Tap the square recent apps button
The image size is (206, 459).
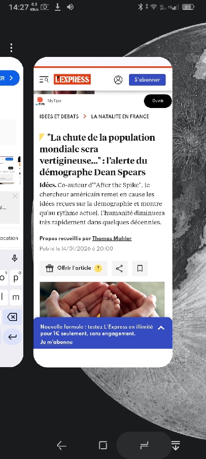click(x=103, y=445)
